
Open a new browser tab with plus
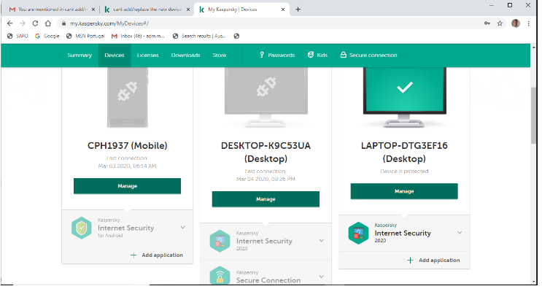click(298, 9)
